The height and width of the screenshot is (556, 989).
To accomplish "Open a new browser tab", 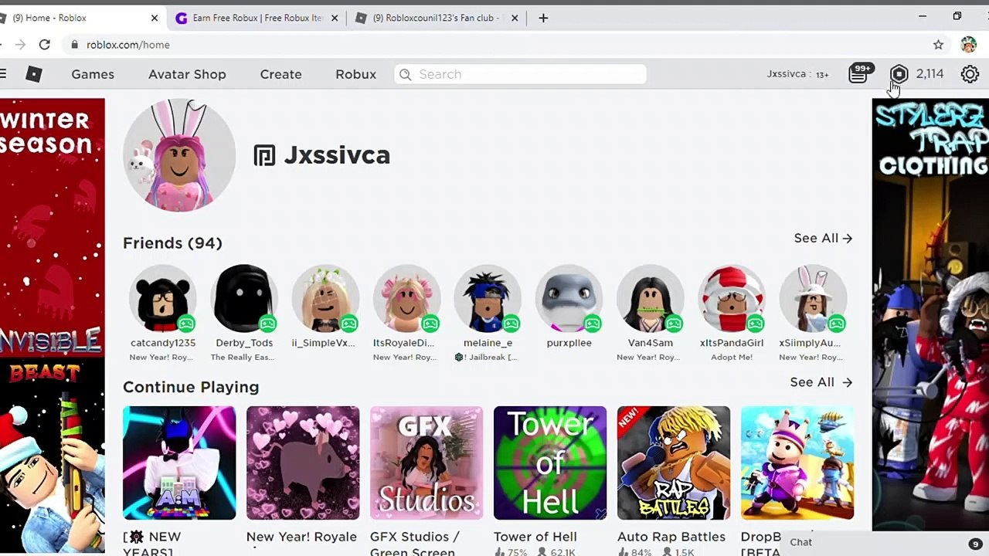I will [543, 18].
